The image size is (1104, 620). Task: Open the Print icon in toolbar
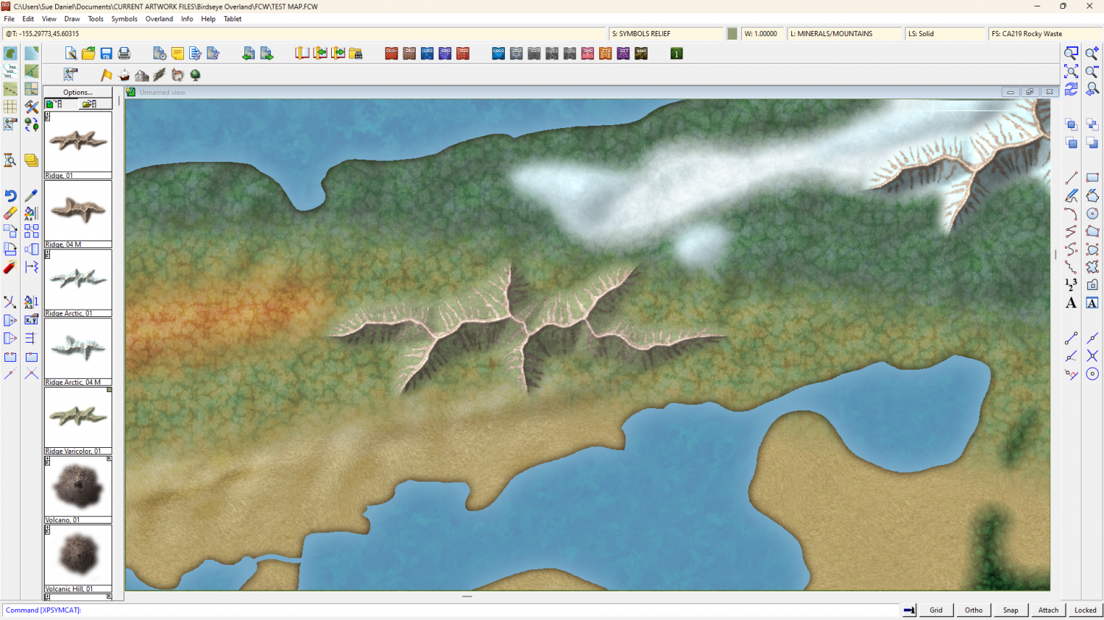pyautogui.click(x=124, y=54)
